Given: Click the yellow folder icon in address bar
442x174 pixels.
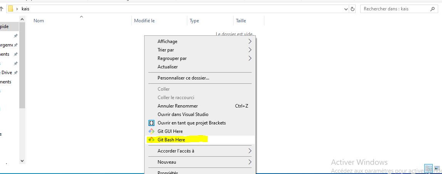Looking at the screenshot, I should [11, 9].
